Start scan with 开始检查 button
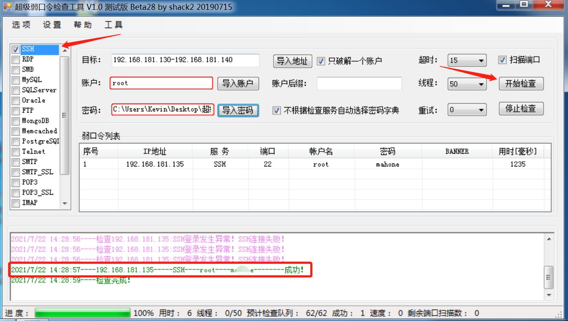Image resolution: width=568 pixels, height=321 pixels. (x=521, y=83)
